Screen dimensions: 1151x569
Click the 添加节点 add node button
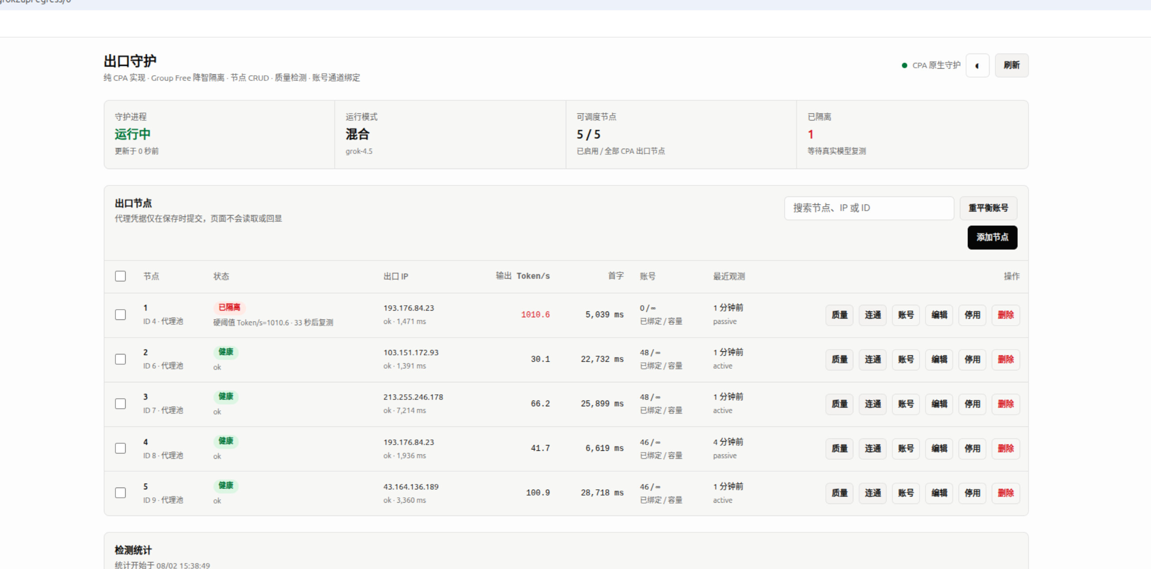[x=992, y=237]
